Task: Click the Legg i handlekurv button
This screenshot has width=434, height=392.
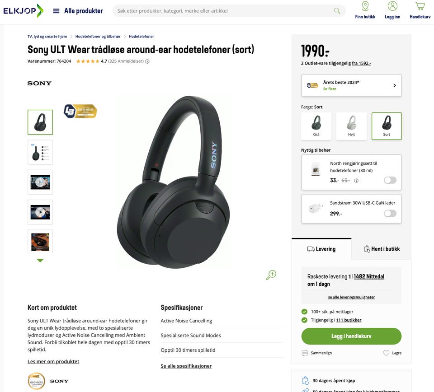Action: 351,336
